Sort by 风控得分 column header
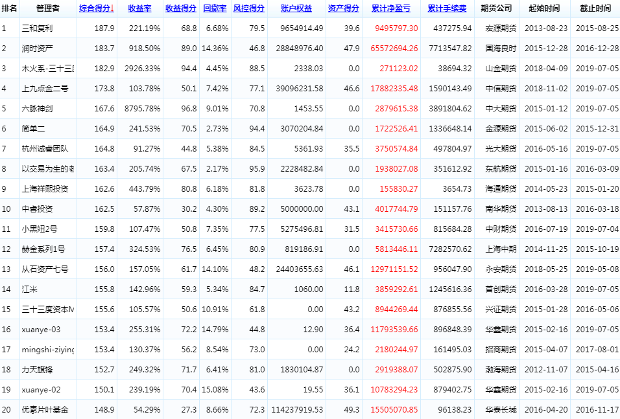 (248, 8)
